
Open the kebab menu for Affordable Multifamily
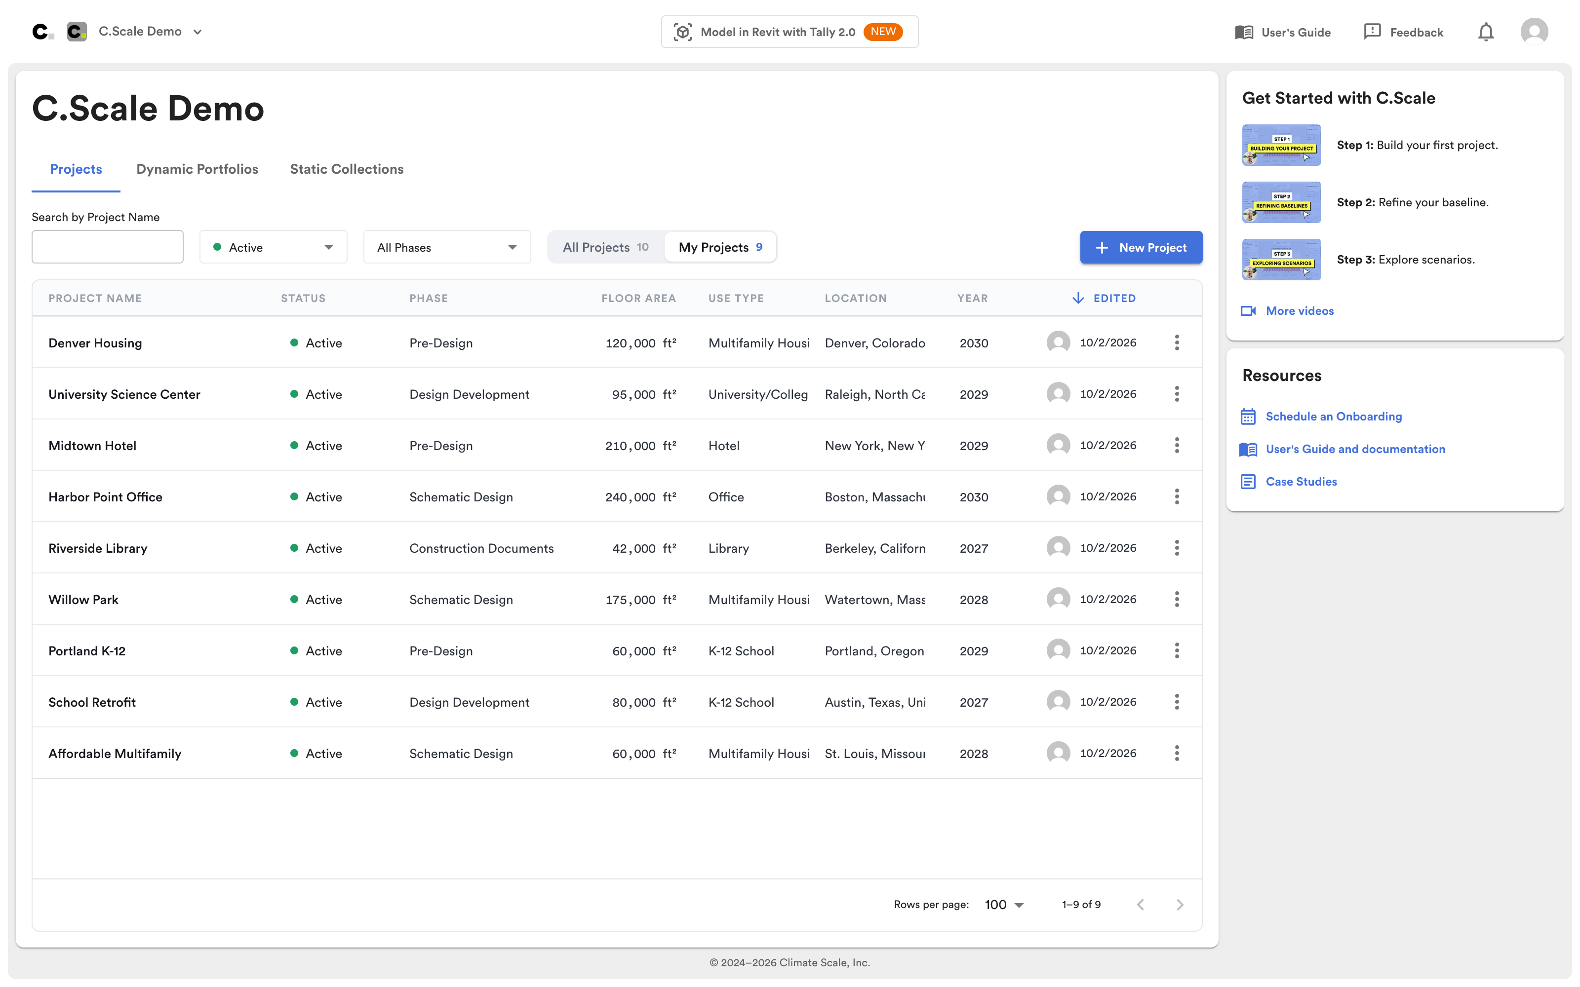click(1177, 753)
